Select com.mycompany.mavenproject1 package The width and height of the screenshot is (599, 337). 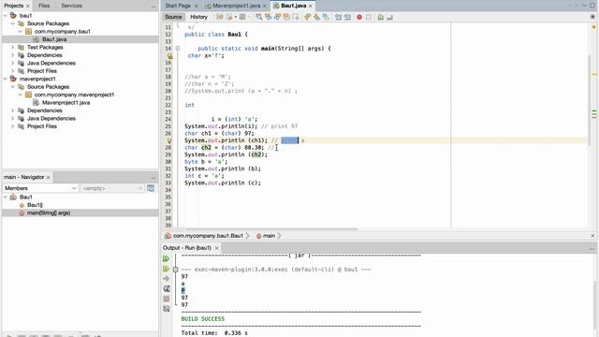(74, 95)
